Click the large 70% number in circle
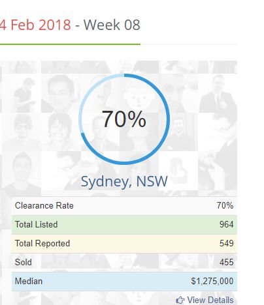 click(x=124, y=119)
